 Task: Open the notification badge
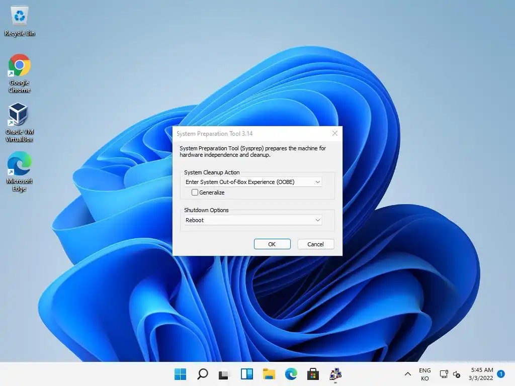(501, 374)
